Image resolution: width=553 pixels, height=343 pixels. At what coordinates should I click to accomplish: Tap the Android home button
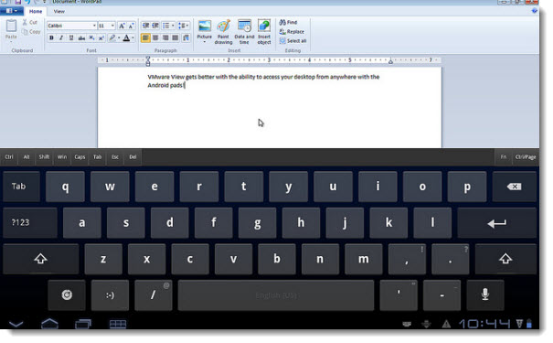tap(49, 323)
